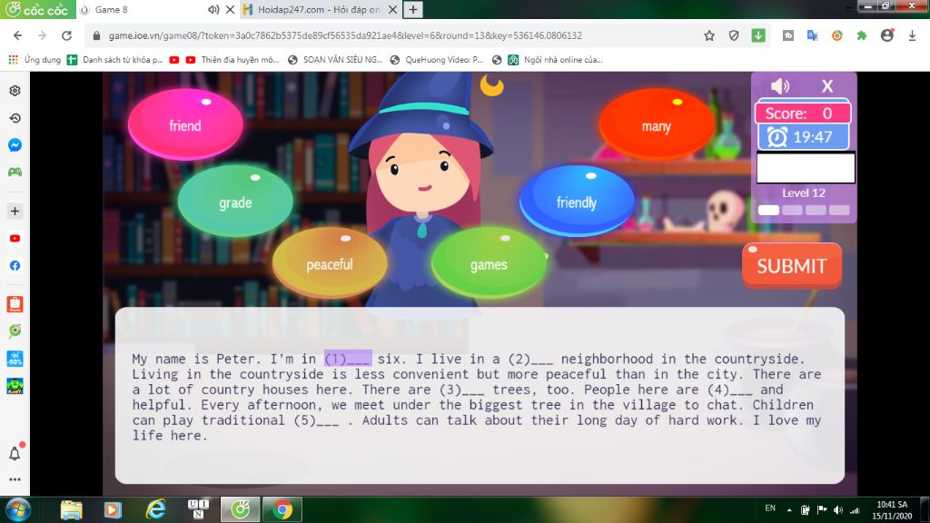
Task: Open the shield protection icon
Action: tap(734, 35)
